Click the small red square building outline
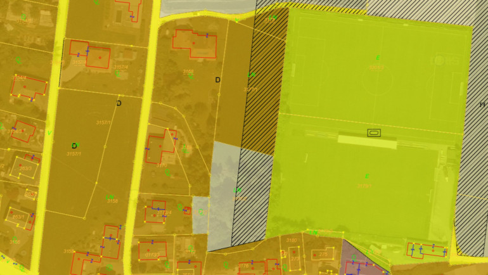The height and width of the screenshot is (275, 488). tap(187, 210)
